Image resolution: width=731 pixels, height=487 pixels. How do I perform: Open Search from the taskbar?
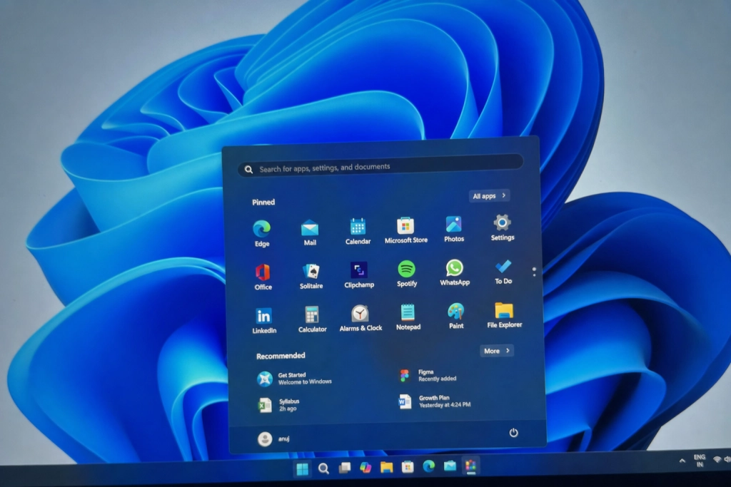pyautogui.click(x=323, y=468)
